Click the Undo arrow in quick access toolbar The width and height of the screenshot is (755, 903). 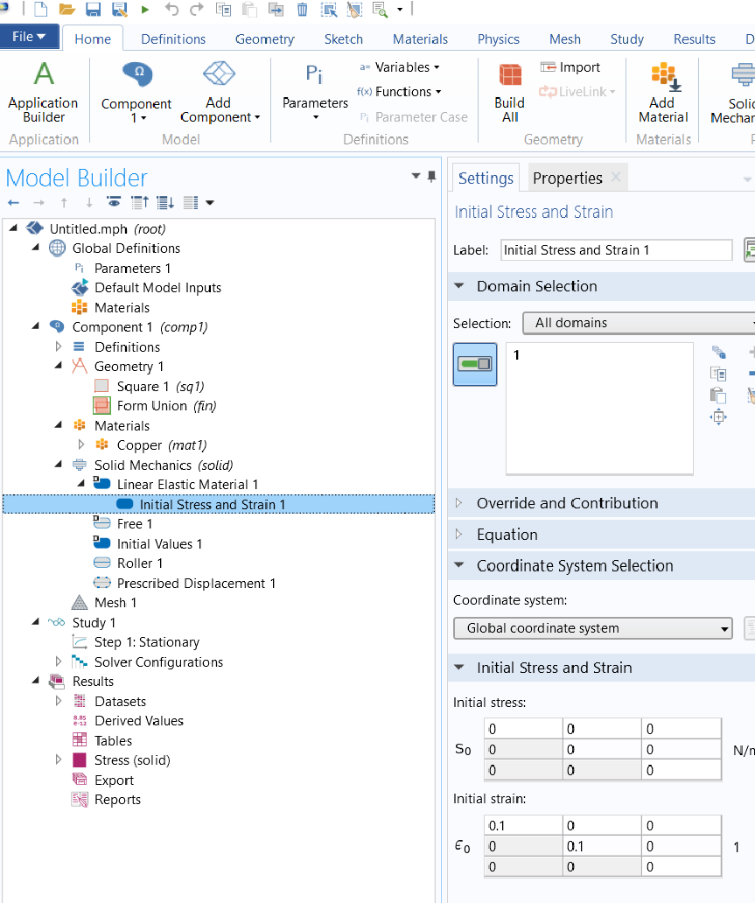tap(171, 10)
